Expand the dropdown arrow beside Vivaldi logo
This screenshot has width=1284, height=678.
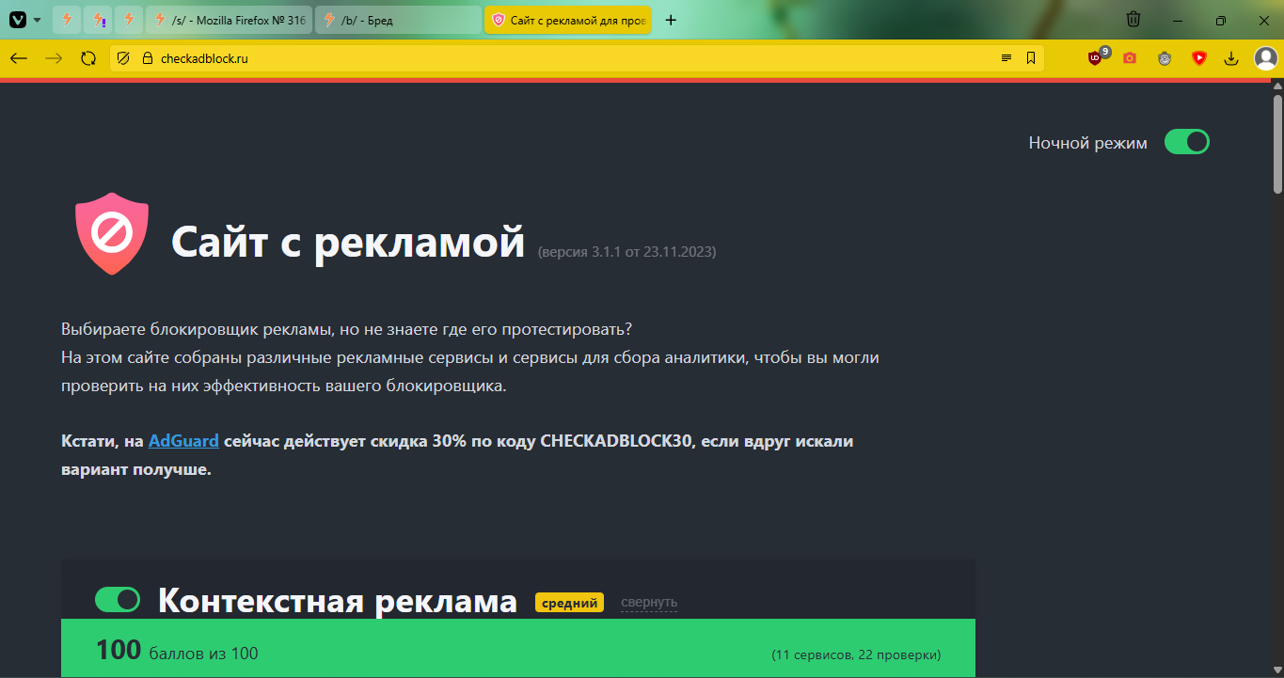pyautogui.click(x=37, y=20)
